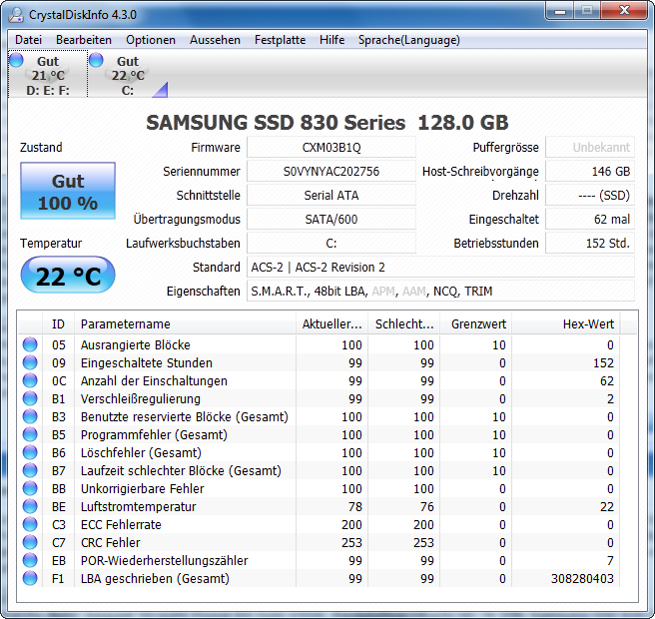Click the blue triangle marker on the C: tab

(x=161, y=90)
